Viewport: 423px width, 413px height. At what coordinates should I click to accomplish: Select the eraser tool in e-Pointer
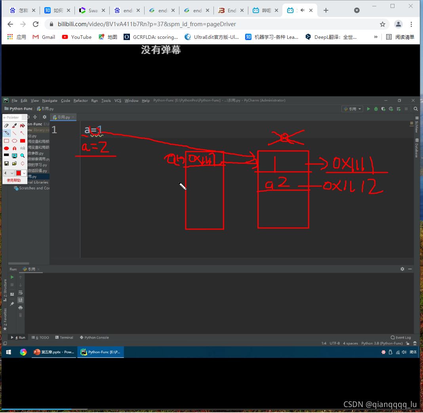(x=6, y=126)
